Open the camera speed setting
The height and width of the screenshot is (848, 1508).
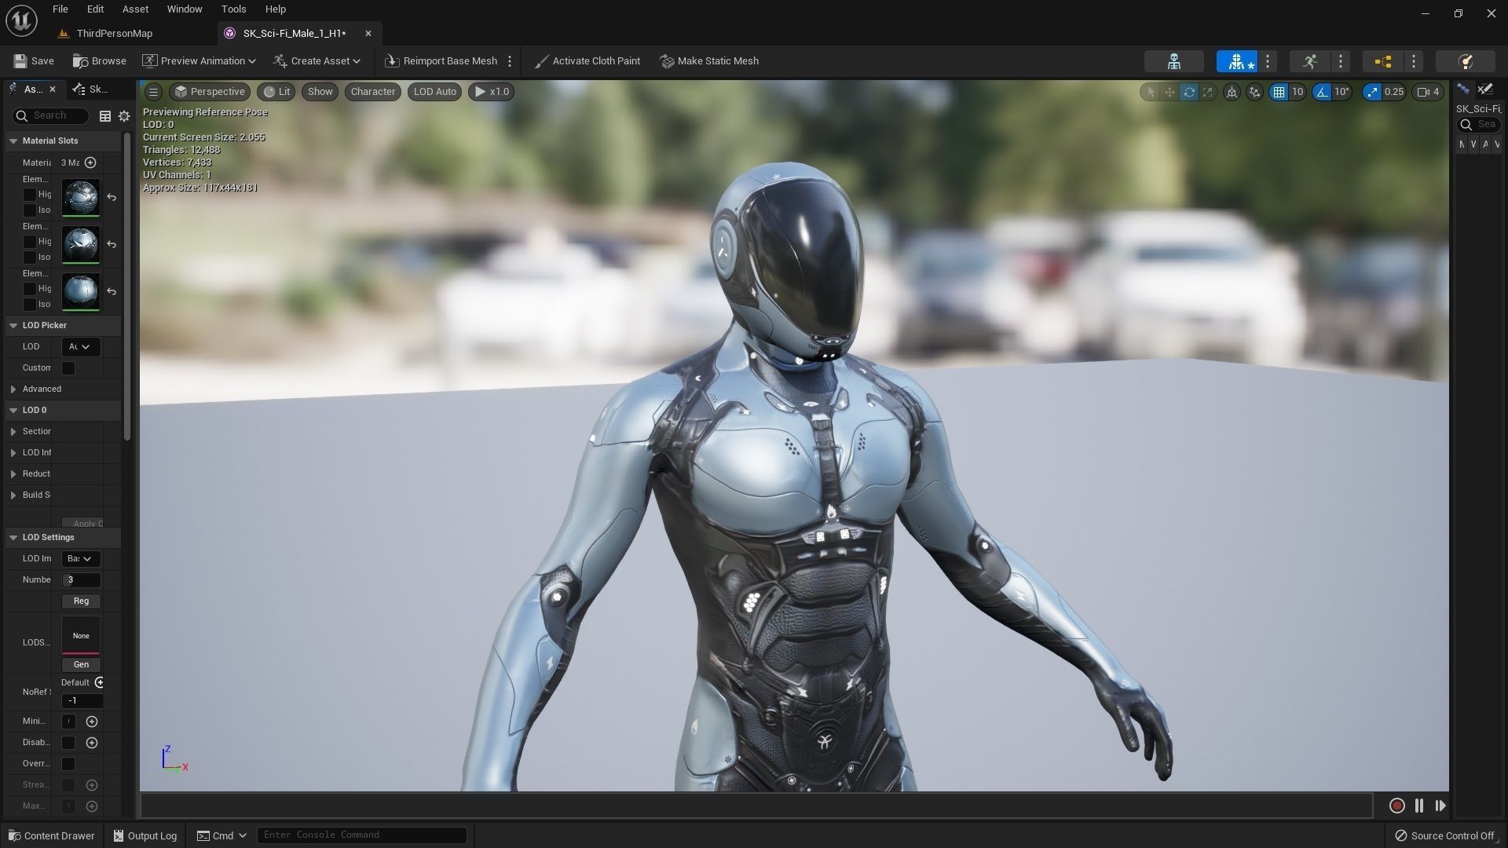pos(1428,92)
